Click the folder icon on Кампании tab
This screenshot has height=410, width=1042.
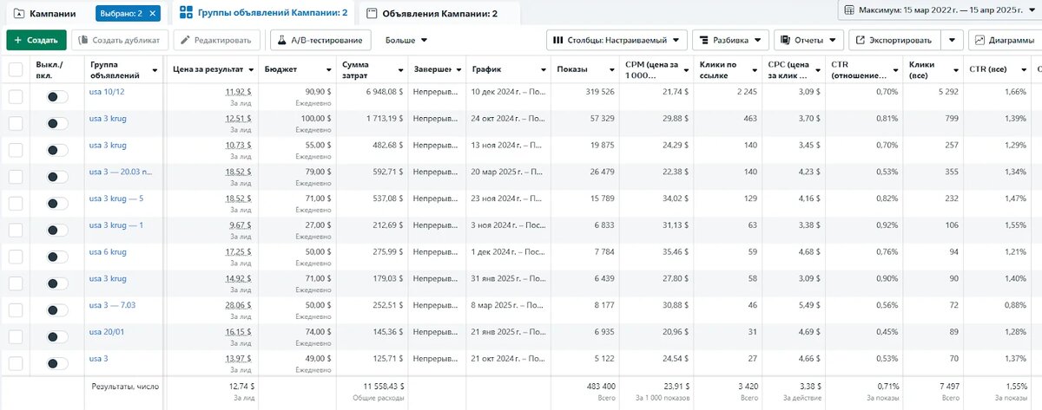[x=17, y=14]
